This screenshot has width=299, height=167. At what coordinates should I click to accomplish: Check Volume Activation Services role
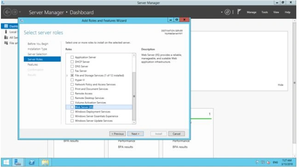click(72, 103)
